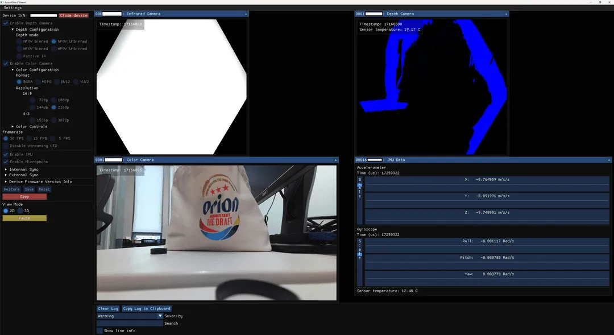Choose NV12 color format
Image resolution: width=614 pixels, height=335 pixels.
(x=57, y=82)
